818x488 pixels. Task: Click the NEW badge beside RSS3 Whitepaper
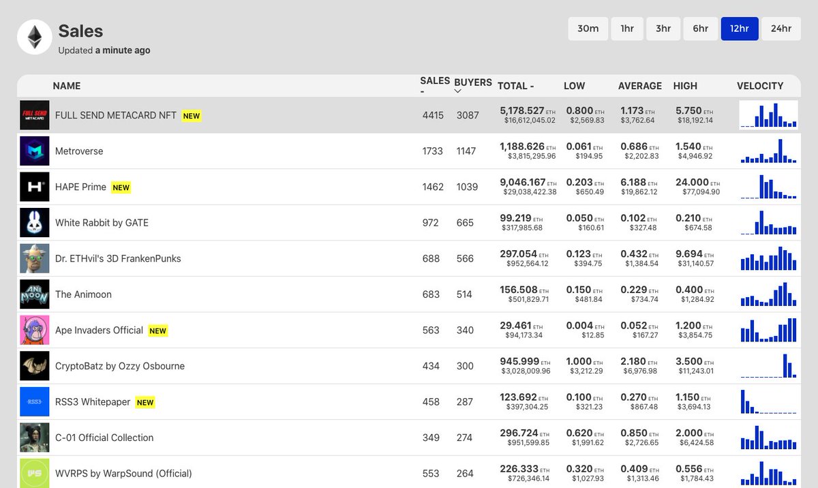click(x=145, y=402)
